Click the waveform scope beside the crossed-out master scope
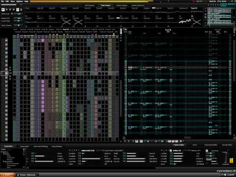Screen dimensions: 236x177 (185, 22)
